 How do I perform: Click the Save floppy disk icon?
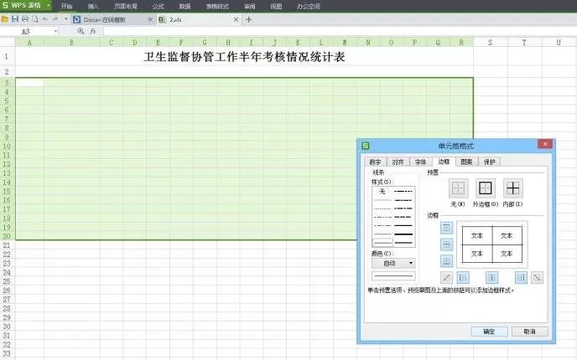[15, 19]
